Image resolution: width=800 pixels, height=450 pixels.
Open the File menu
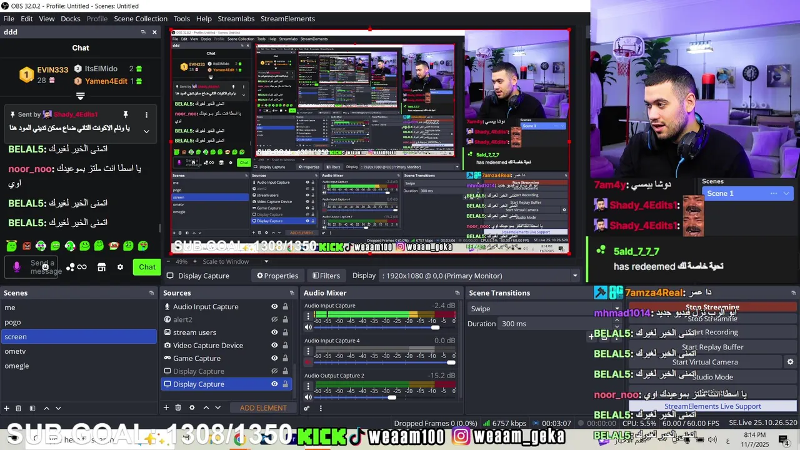click(x=9, y=19)
